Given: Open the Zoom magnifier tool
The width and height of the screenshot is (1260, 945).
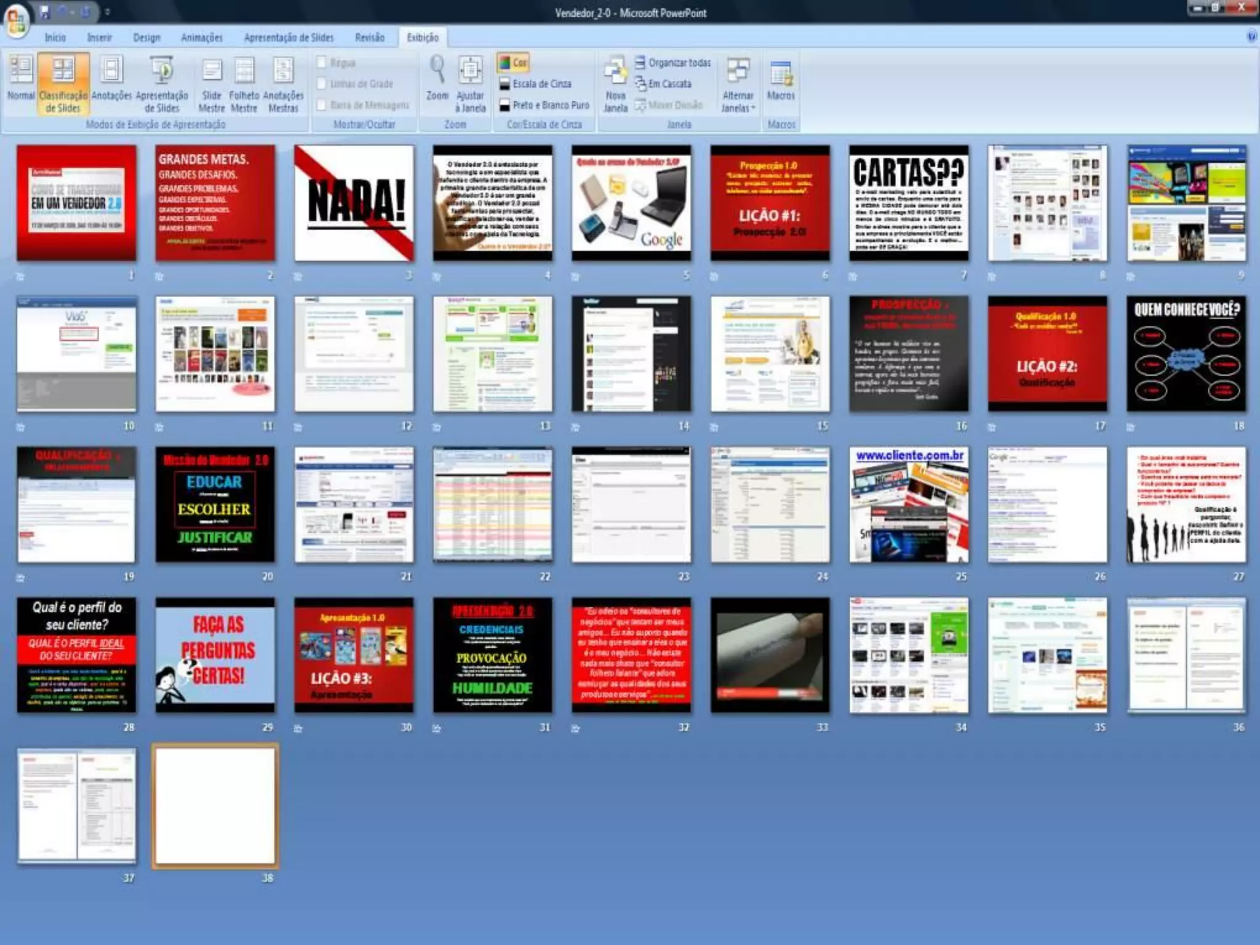Looking at the screenshot, I should (x=437, y=78).
